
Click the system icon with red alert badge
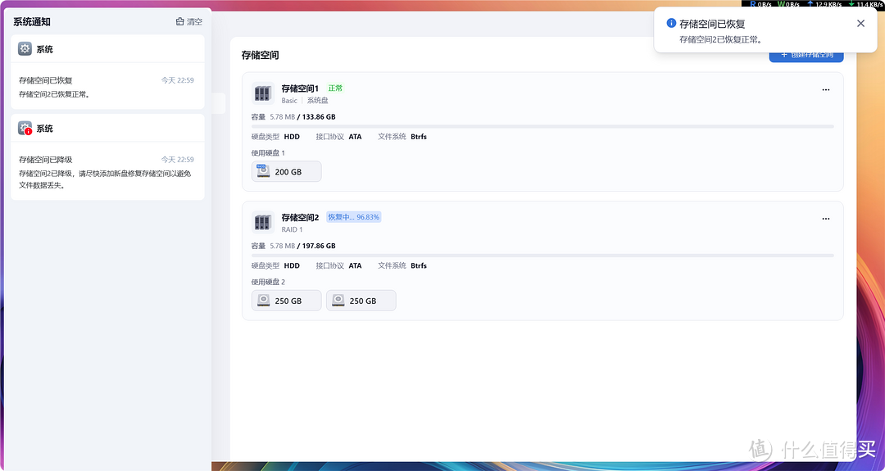[25, 129]
